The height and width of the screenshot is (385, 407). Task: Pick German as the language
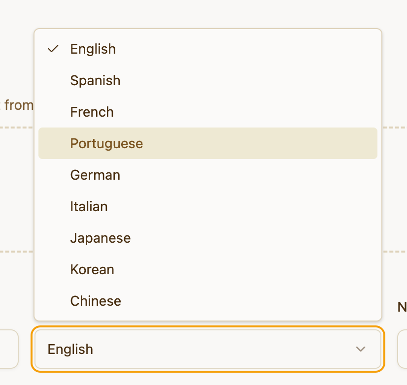tap(95, 175)
